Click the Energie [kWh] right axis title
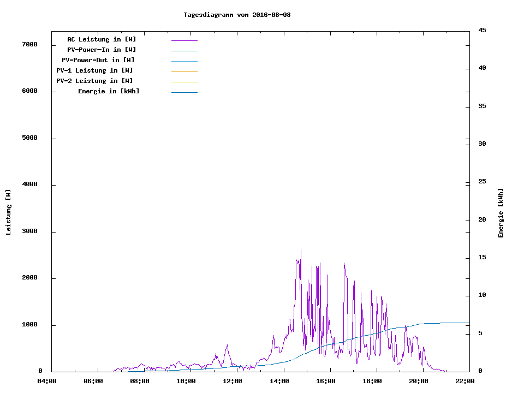Viewport: 524px width, 393px height. pyautogui.click(x=501, y=213)
